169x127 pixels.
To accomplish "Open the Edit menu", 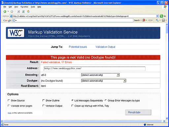I will click(x=10, y=7).
